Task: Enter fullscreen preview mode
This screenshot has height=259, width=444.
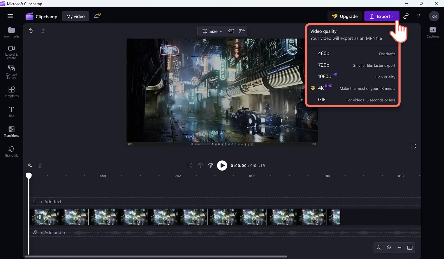Action: click(x=413, y=146)
